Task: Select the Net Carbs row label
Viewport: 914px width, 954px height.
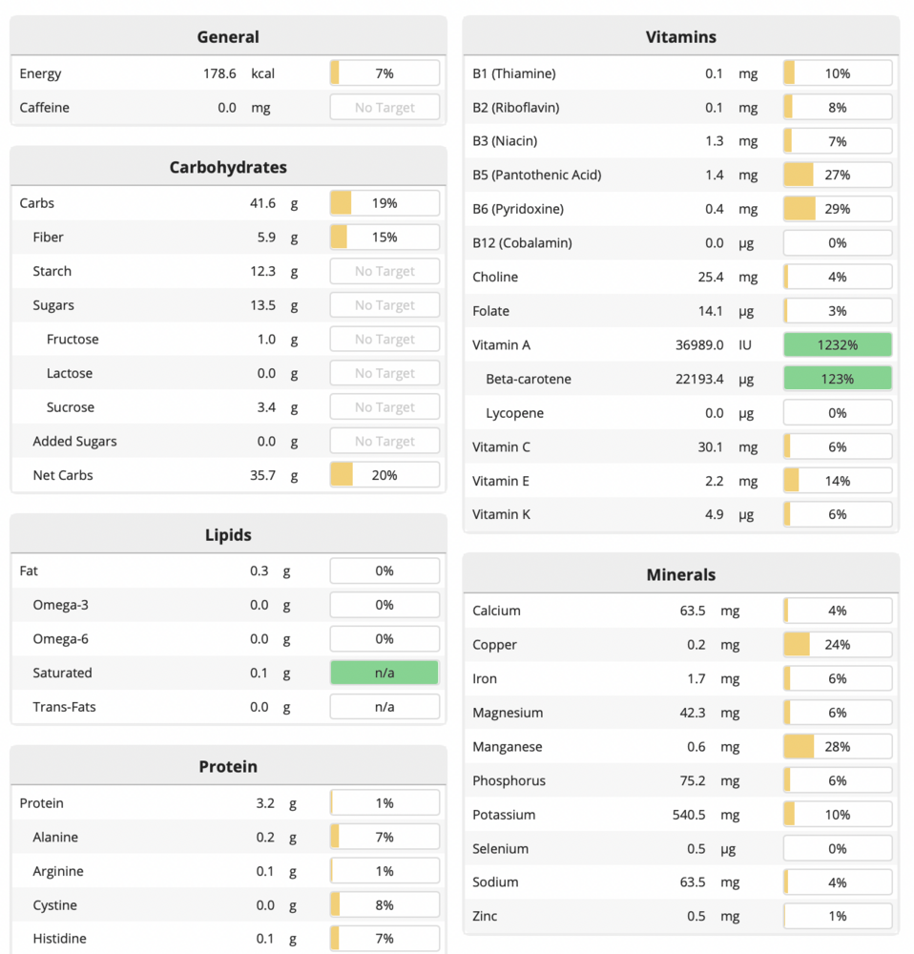Action: pyautogui.click(x=63, y=475)
